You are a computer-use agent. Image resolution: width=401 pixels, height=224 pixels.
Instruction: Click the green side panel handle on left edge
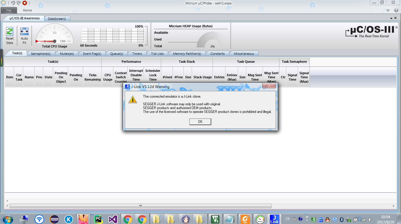pyautogui.click(x=1, y=58)
